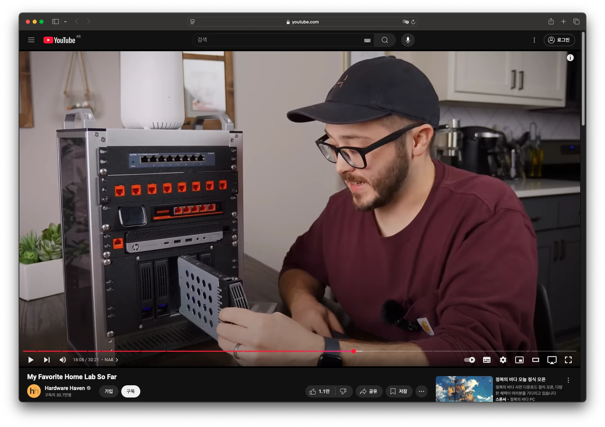Enter fullscreen mode
The height and width of the screenshot is (427, 605).
568,360
